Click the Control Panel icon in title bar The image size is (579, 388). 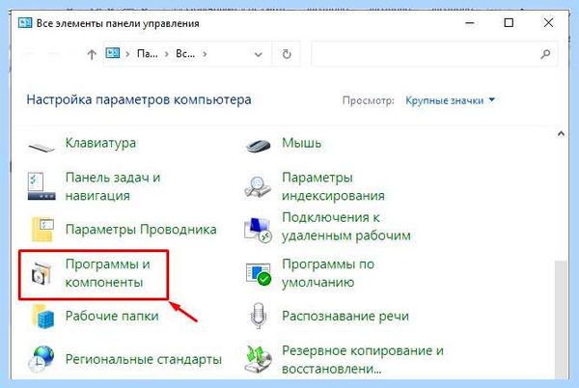point(25,23)
